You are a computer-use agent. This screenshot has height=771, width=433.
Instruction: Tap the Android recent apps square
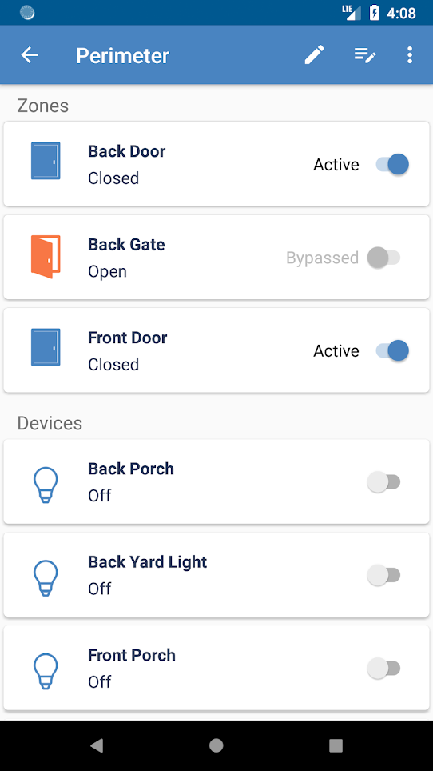[x=336, y=745]
